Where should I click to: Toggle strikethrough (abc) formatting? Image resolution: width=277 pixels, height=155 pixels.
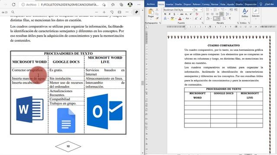(x=182, y=14)
